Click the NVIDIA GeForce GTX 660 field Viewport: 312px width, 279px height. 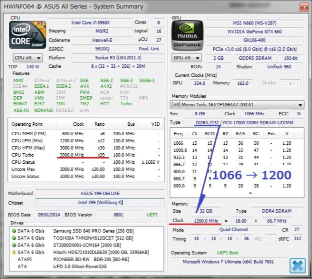pyautogui.click(x=254, y=31)
